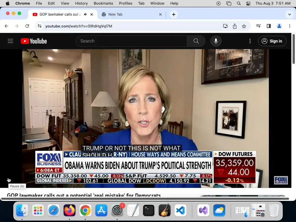This screenshot has width=296, height=222.
Task: Open the Tab menu
Action: pyautogui.click(x=141, y=3)
